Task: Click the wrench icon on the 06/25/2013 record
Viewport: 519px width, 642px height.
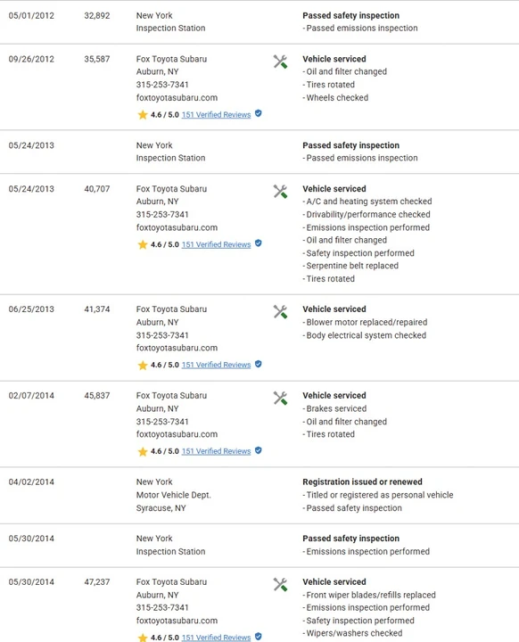Action: point(280,312)
